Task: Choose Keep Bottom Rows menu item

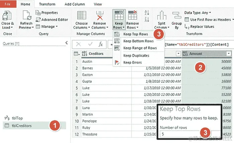Action: pyautogui.click(x=138, y=41)
